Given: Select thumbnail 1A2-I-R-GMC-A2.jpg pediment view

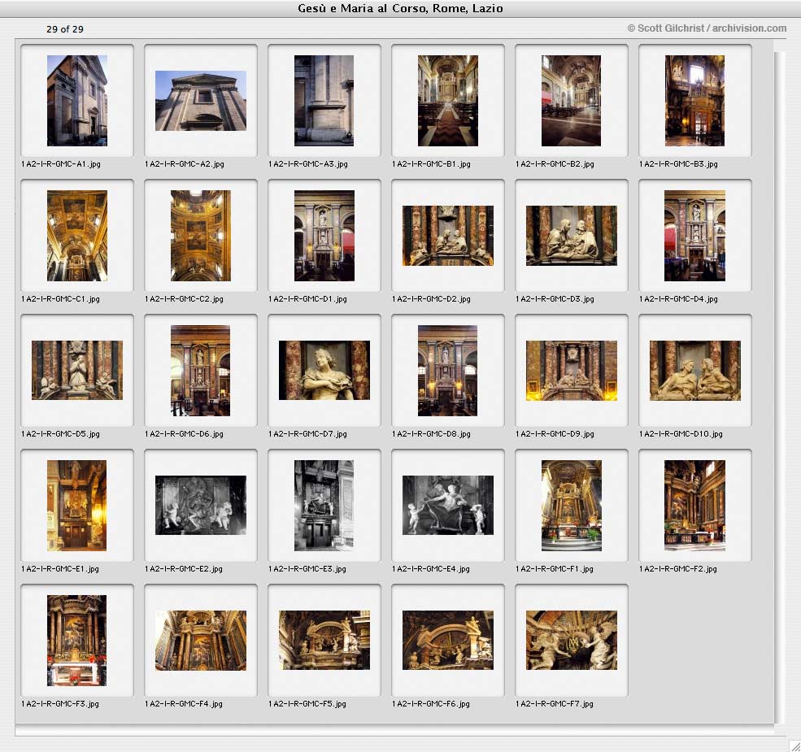Looking at the screenshot, I should tap(201, 101).
